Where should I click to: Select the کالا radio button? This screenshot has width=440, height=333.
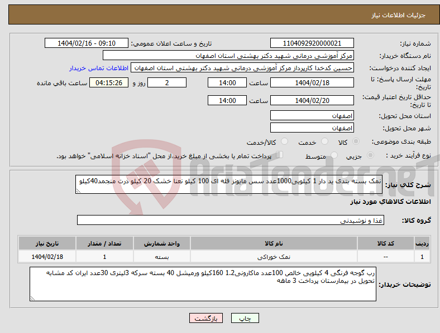tap(356, 141)
